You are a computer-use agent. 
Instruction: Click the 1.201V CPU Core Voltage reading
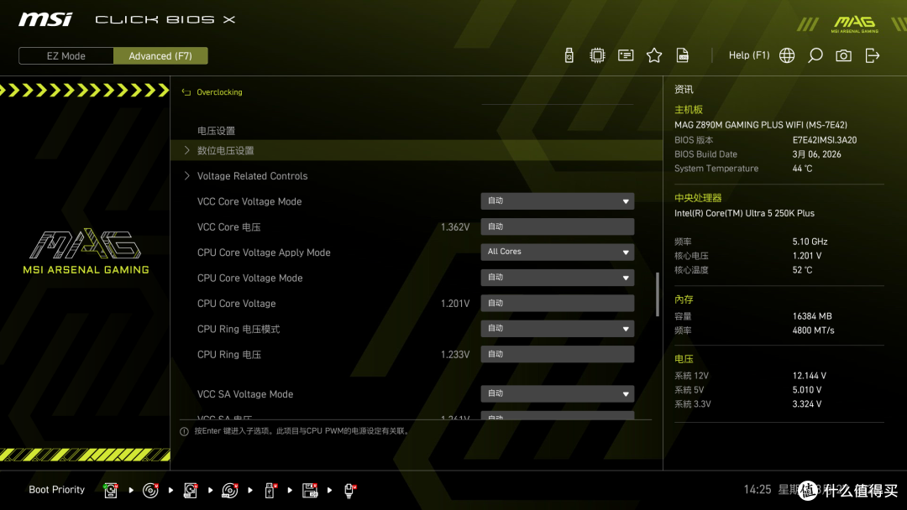pos(454,304)
